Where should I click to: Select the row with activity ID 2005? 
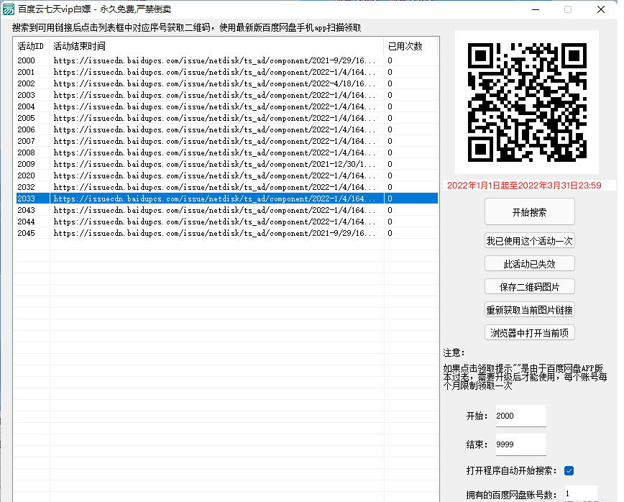click(227, 118)
